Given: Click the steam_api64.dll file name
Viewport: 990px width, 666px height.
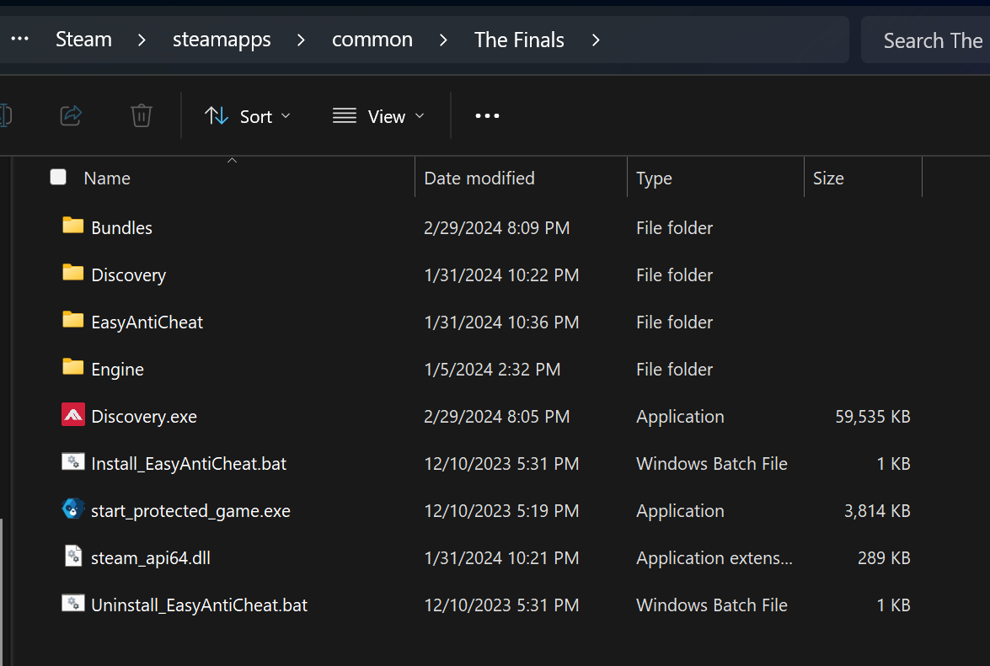Looking at the screenshot, I should point(150,558).
